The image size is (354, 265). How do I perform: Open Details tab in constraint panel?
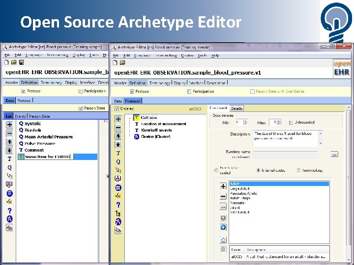point(236,108)
